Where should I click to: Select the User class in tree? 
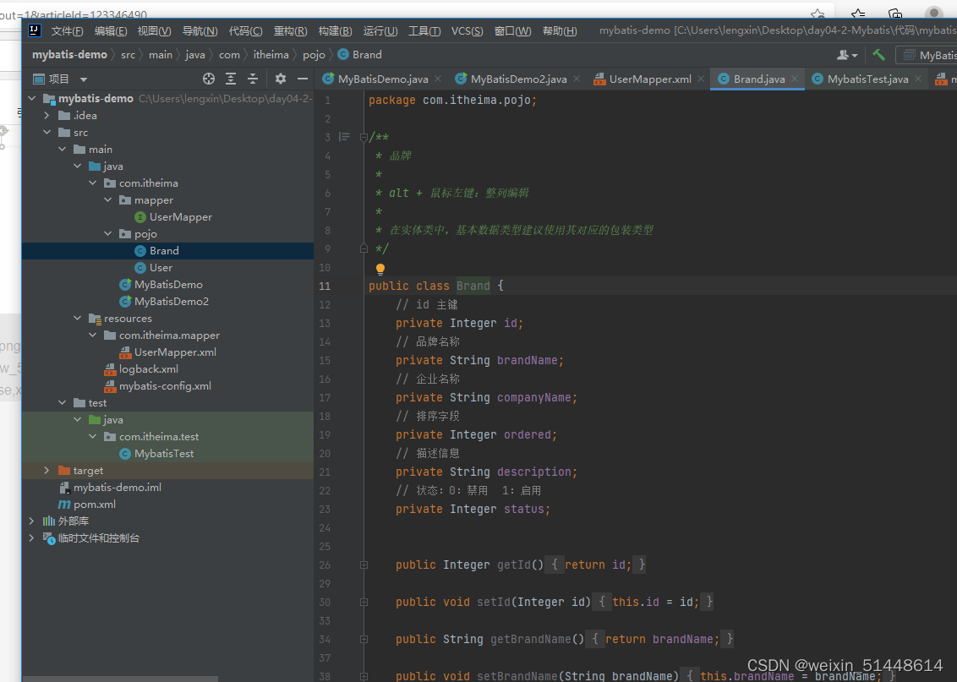pyautogui.click(x=153, y=268)
